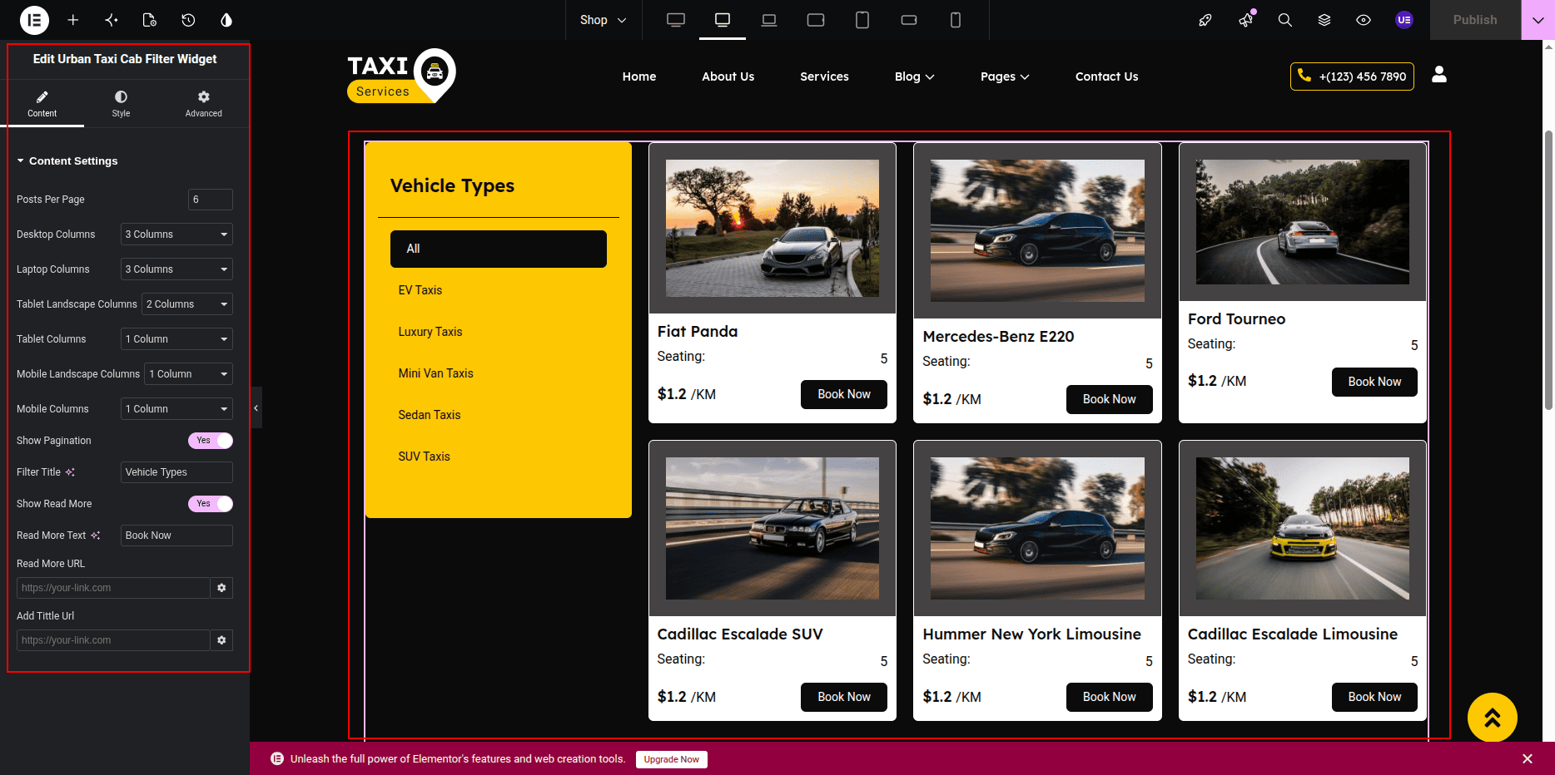The height and width of the screenshot is (775, 1555).
Task: Expand the Publish options arrow
Action: click(x=1538, y=20)
